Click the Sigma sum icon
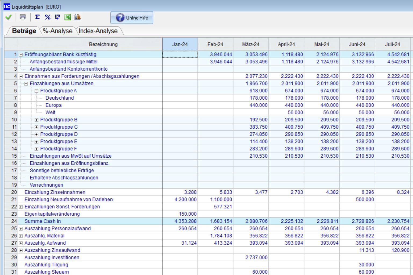The image size is (413, 275). pos(37,17)
